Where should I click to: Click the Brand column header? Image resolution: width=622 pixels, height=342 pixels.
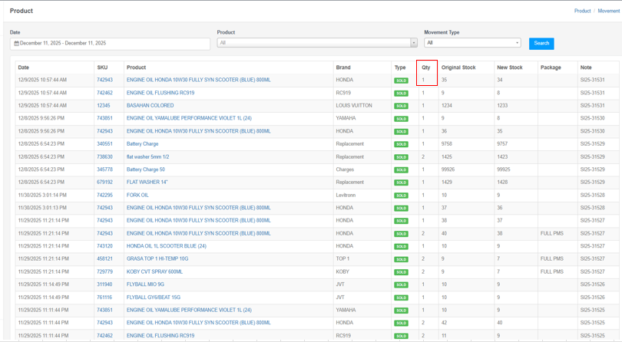[343, 67]
